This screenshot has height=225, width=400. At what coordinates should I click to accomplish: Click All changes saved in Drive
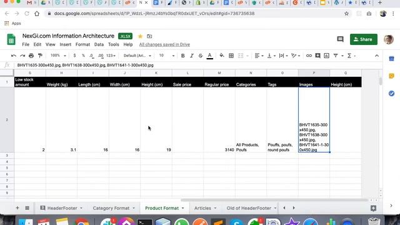(x=164, y=44)
